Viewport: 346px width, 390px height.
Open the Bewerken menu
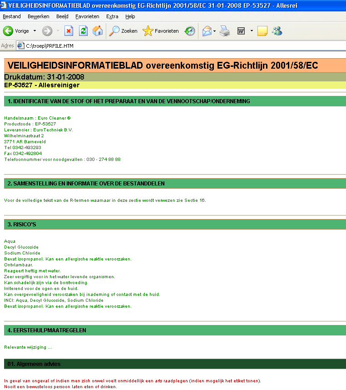[x=39, y=16]
